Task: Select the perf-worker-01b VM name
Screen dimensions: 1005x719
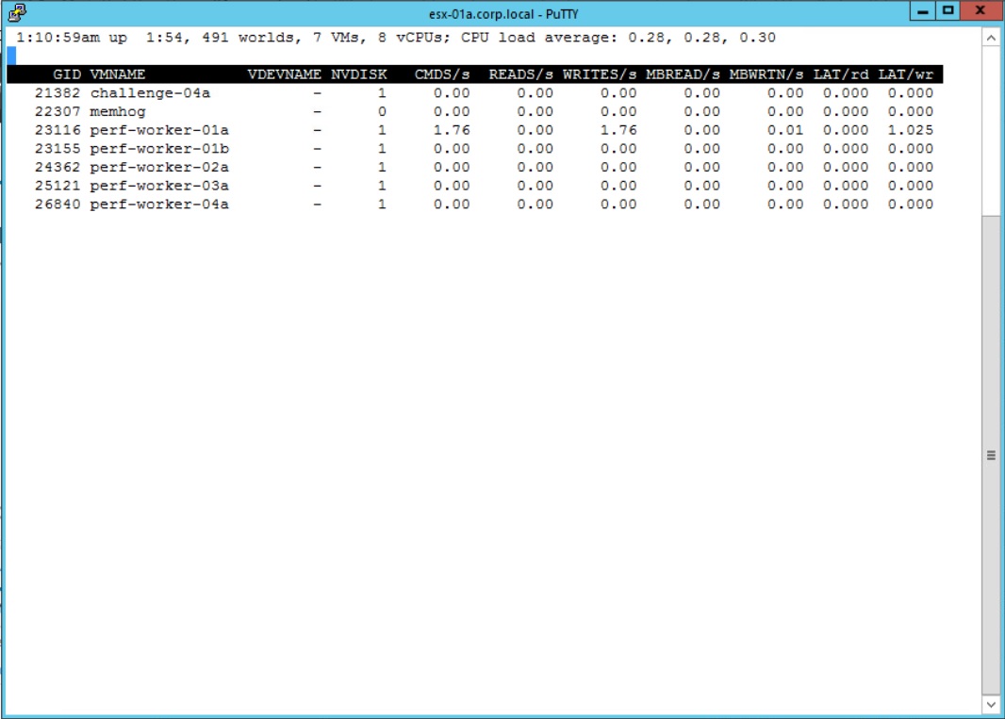Action: point(159,149)
